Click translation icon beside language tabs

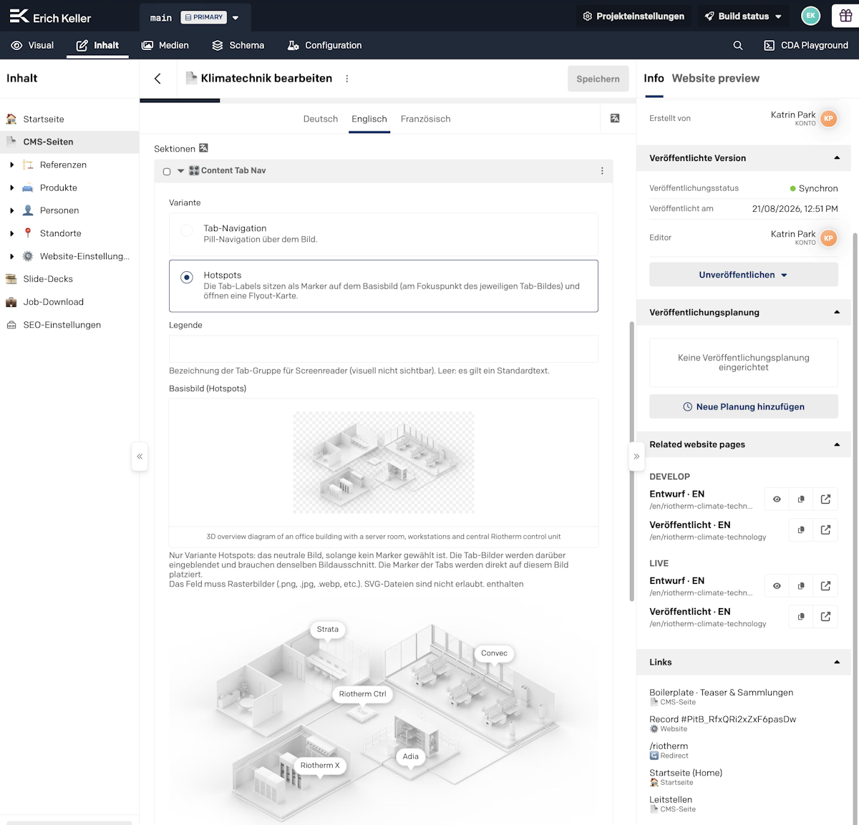[x=615, y=118]
